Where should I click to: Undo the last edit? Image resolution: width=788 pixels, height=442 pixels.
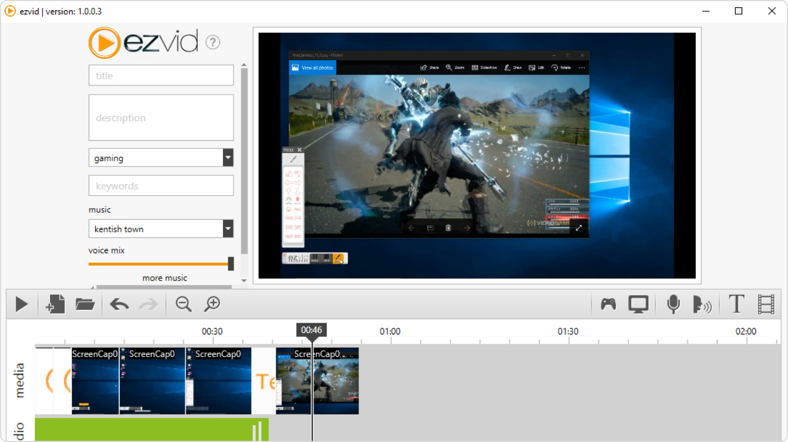tap(118, 304)
